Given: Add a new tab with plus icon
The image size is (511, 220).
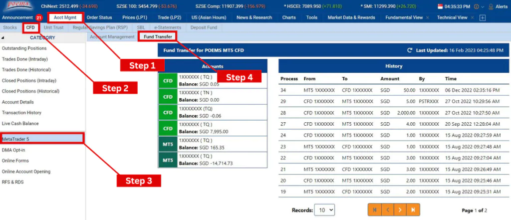Looking at the screenshot, I should [x=482, y=17].
